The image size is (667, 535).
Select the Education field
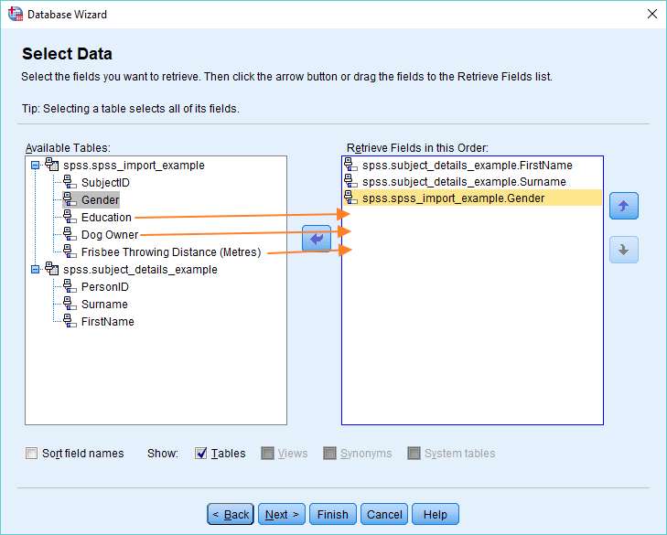(106, 218)
